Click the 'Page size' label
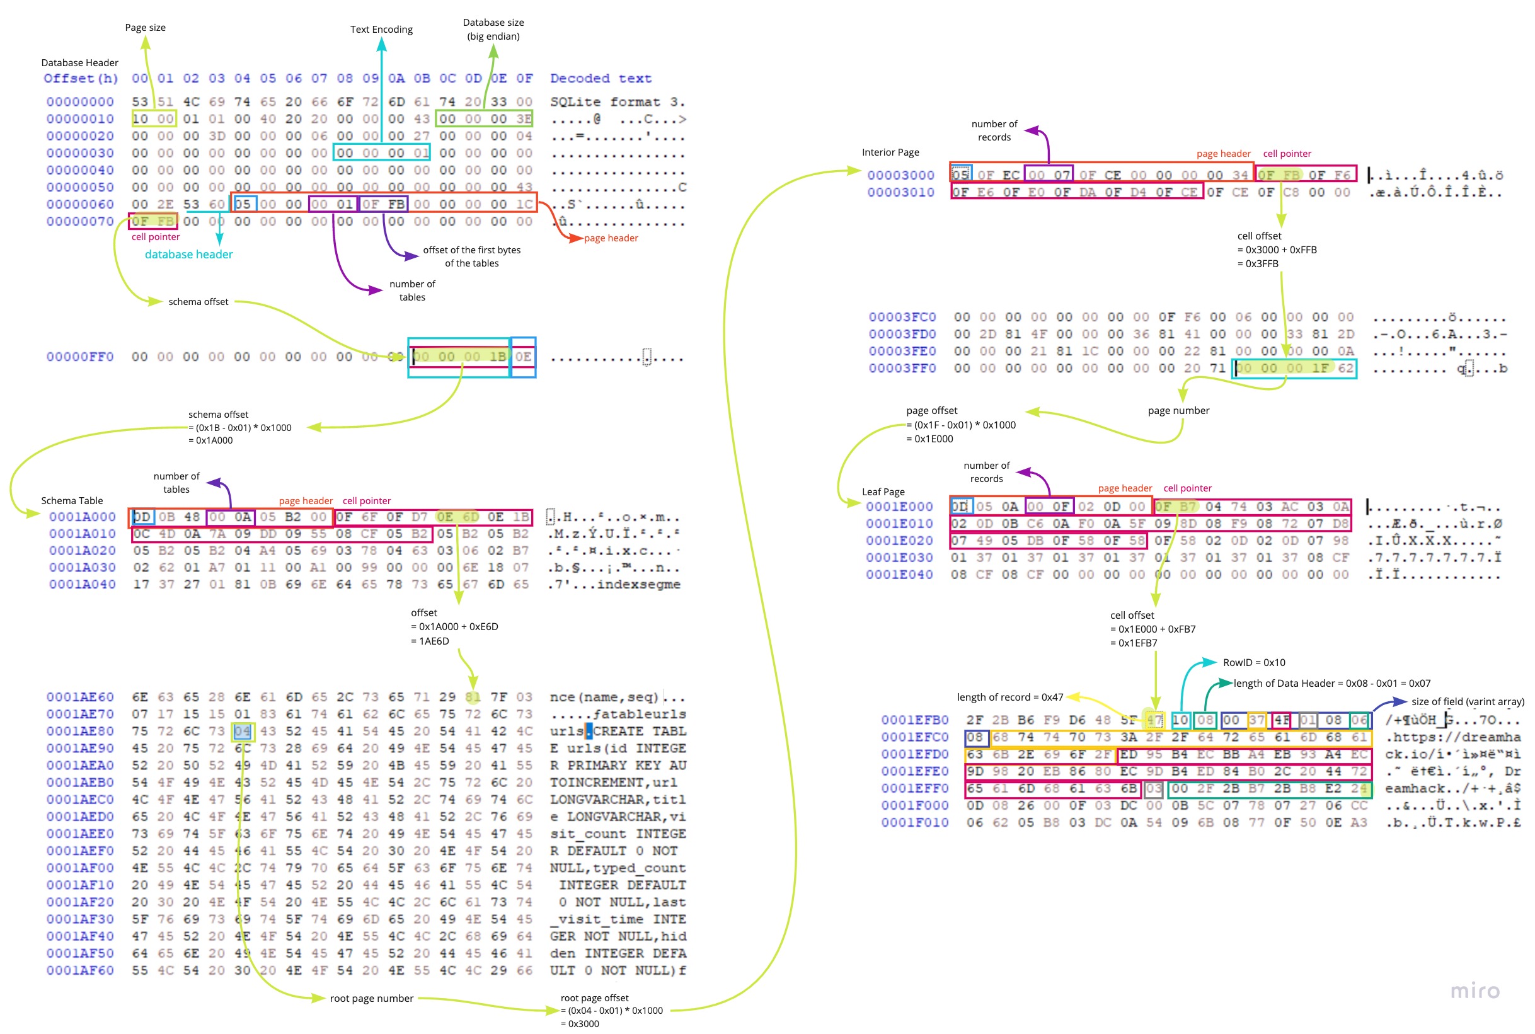The height and width of the screenshot is (1034, 1535). [x=145, y=28]
